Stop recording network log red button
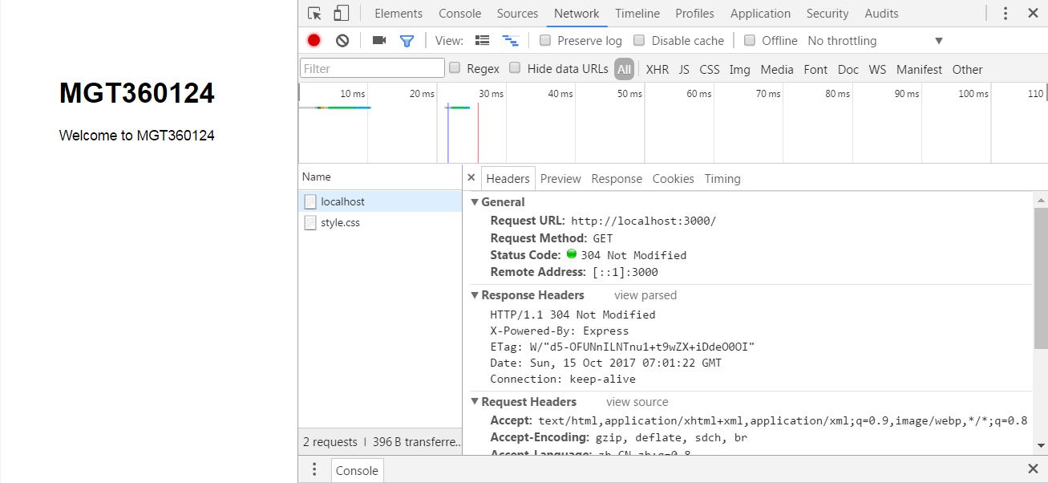The image size is (1048, 483). click(x=314, y=40)
